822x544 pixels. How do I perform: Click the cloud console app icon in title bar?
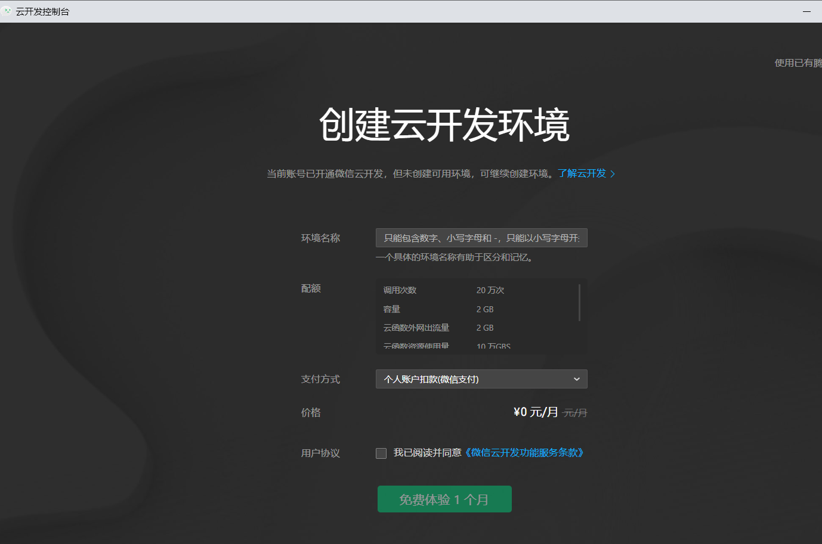pos(7,11)
